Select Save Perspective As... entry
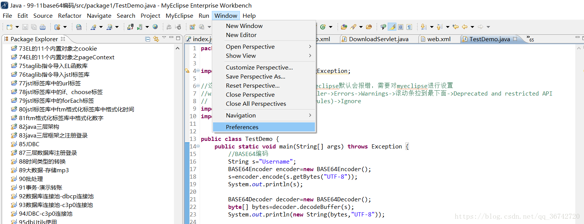The image size is (584, 224). tap(264, 76)
